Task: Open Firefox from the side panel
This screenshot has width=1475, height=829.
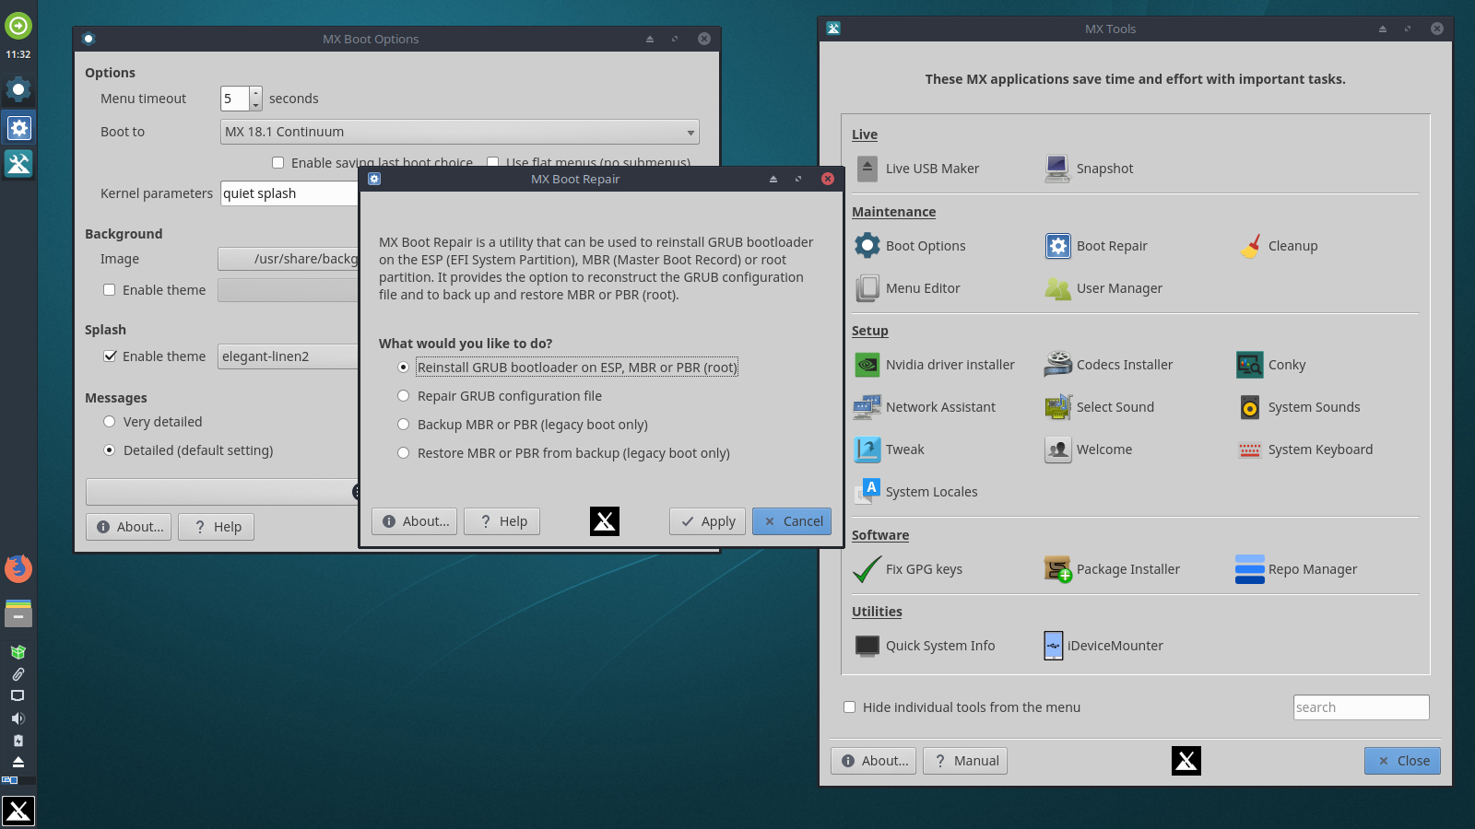Action: pos(18,568)
